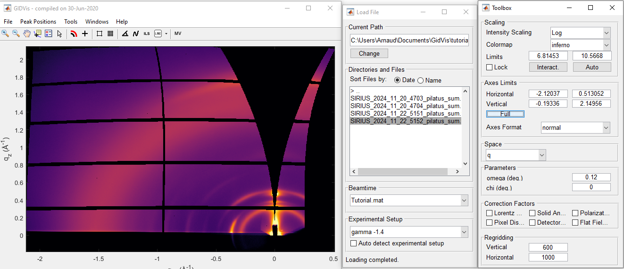This screenshot has width=624, height=269.
Task: Click the Auto limits button
Action: (592, 67)
